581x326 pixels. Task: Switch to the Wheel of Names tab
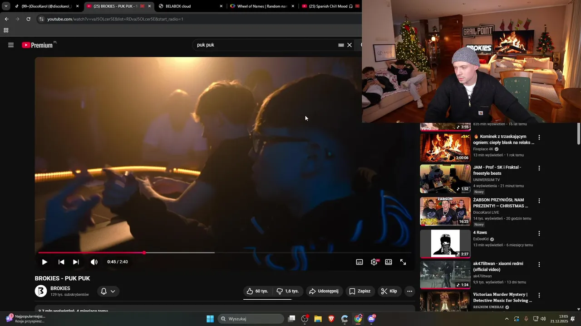point(262,6)
